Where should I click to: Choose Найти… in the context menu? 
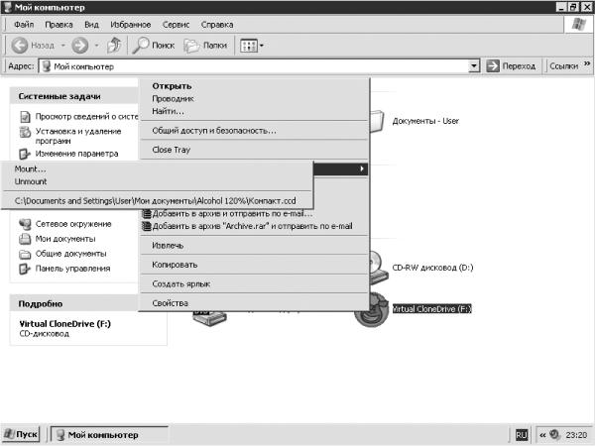coord(254,111)
